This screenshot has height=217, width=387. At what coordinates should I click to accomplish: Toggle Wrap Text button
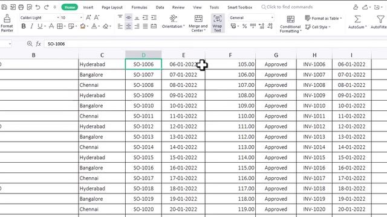tap(218, 24)
